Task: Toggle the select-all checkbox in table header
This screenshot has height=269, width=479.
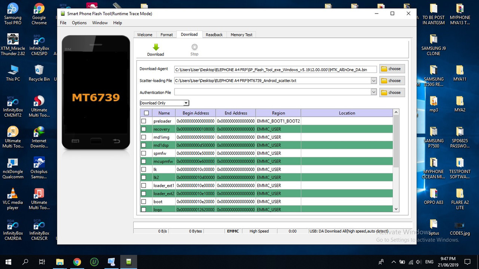Action: 146,113
